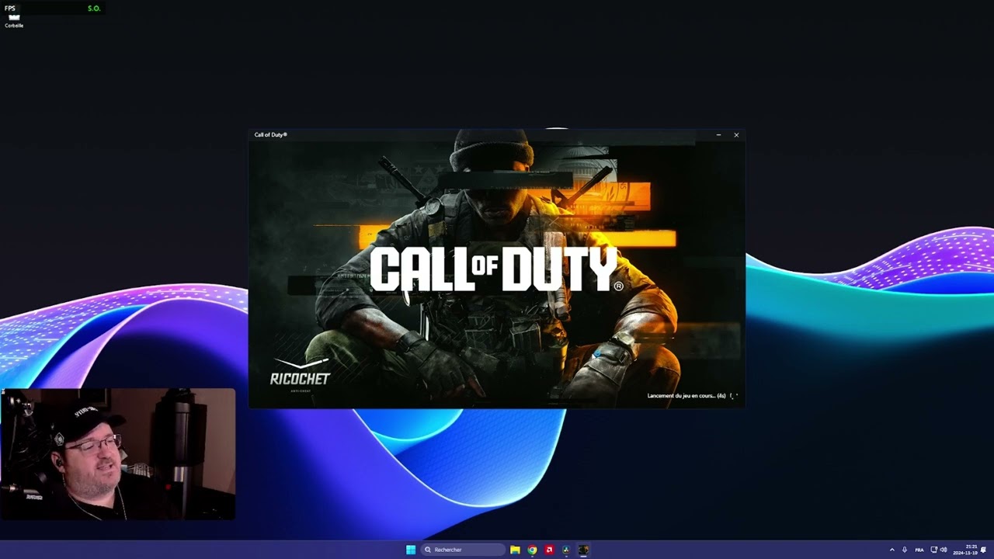The height and width of the screenshot is (559, 994).
Task: Select the Call of Duty taskbar icon
Action: click(x=583, y=550)
